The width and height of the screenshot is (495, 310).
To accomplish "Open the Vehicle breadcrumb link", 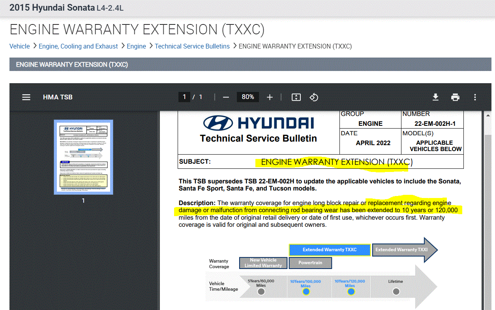I will click(x=20, y=46).
